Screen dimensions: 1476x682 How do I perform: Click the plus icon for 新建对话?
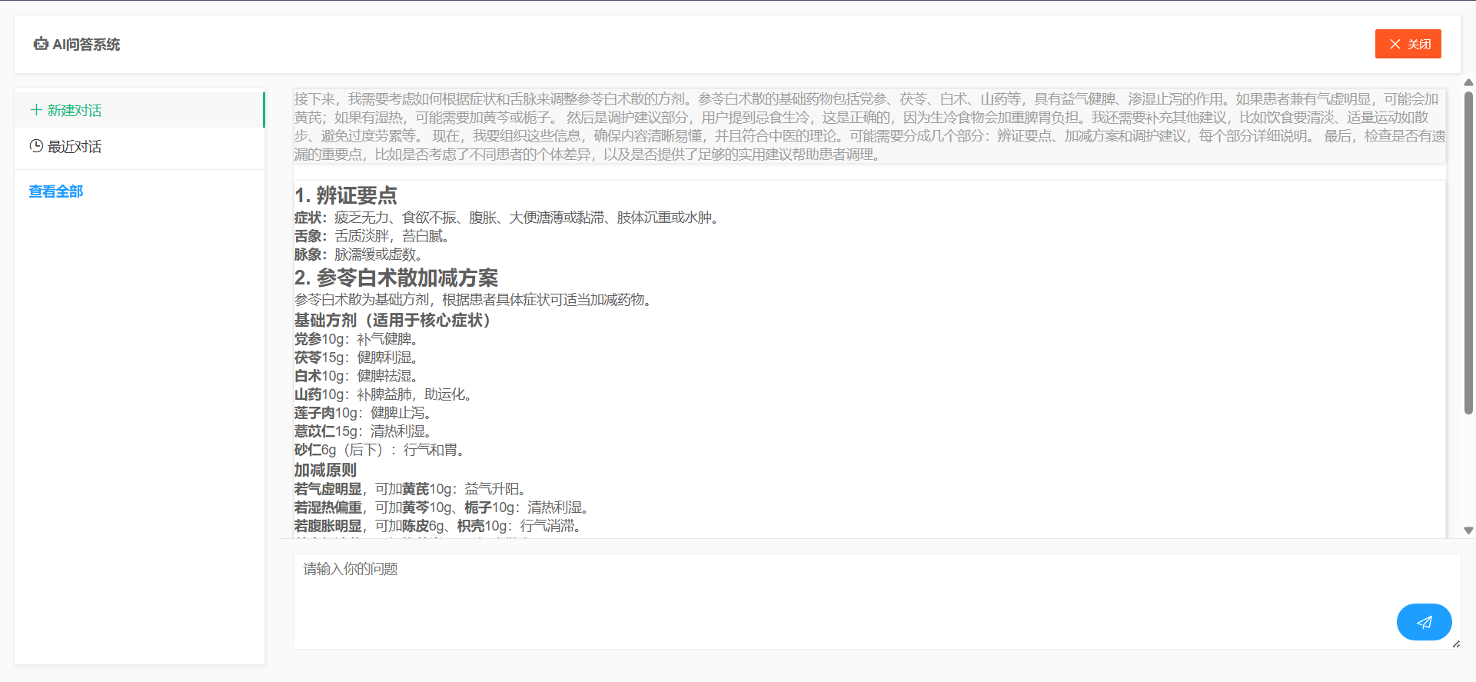[x=35, y=110]
